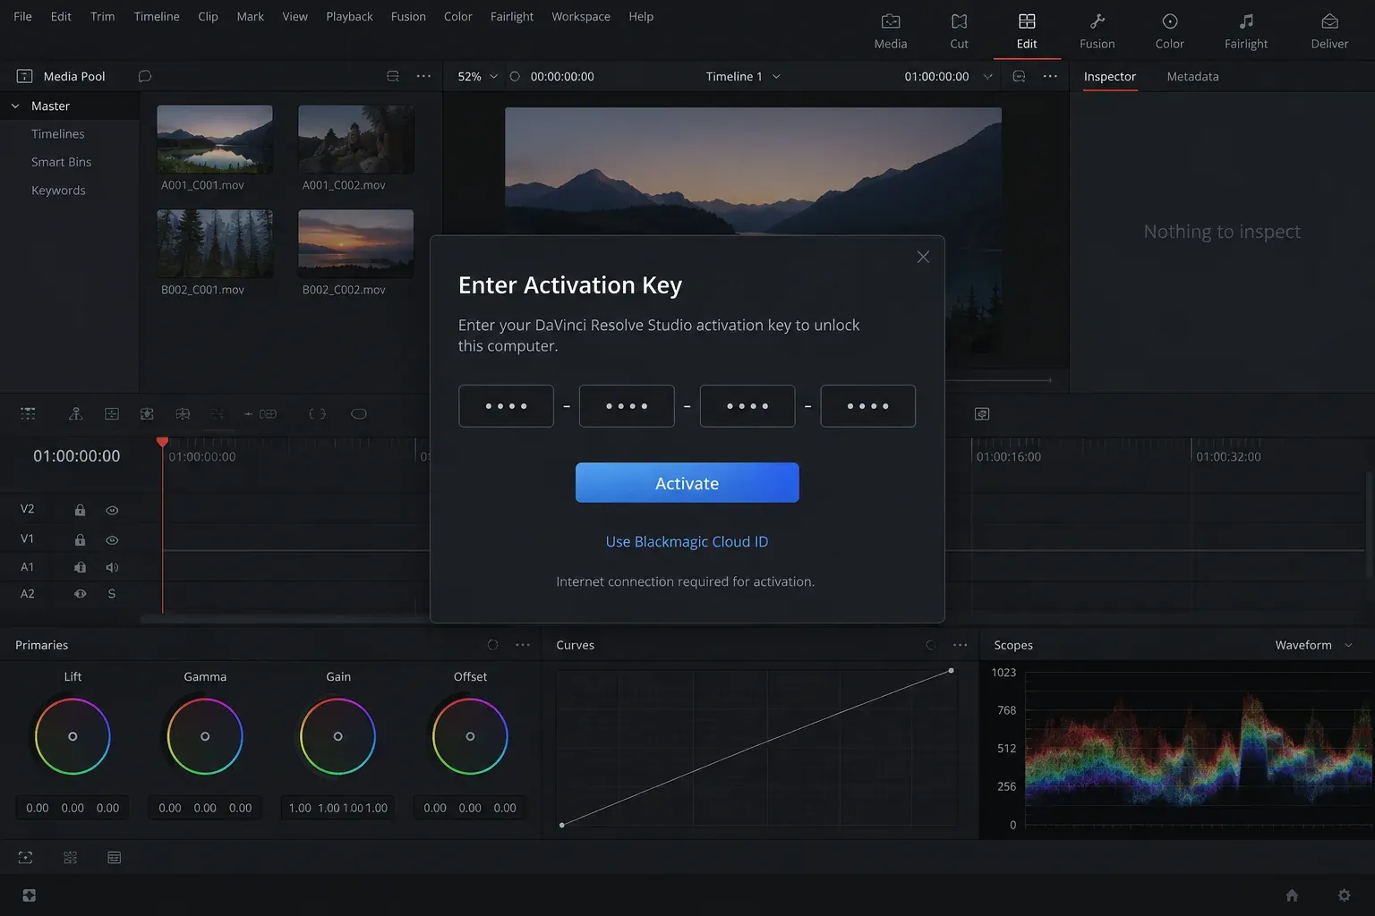Click the arrow-and-link icon in timeline toolbar
This screenshot has height=916, width=1375.
(x=260, y=413)
